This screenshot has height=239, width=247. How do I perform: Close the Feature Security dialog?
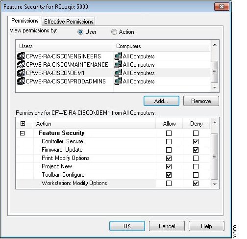click(222, 7)
